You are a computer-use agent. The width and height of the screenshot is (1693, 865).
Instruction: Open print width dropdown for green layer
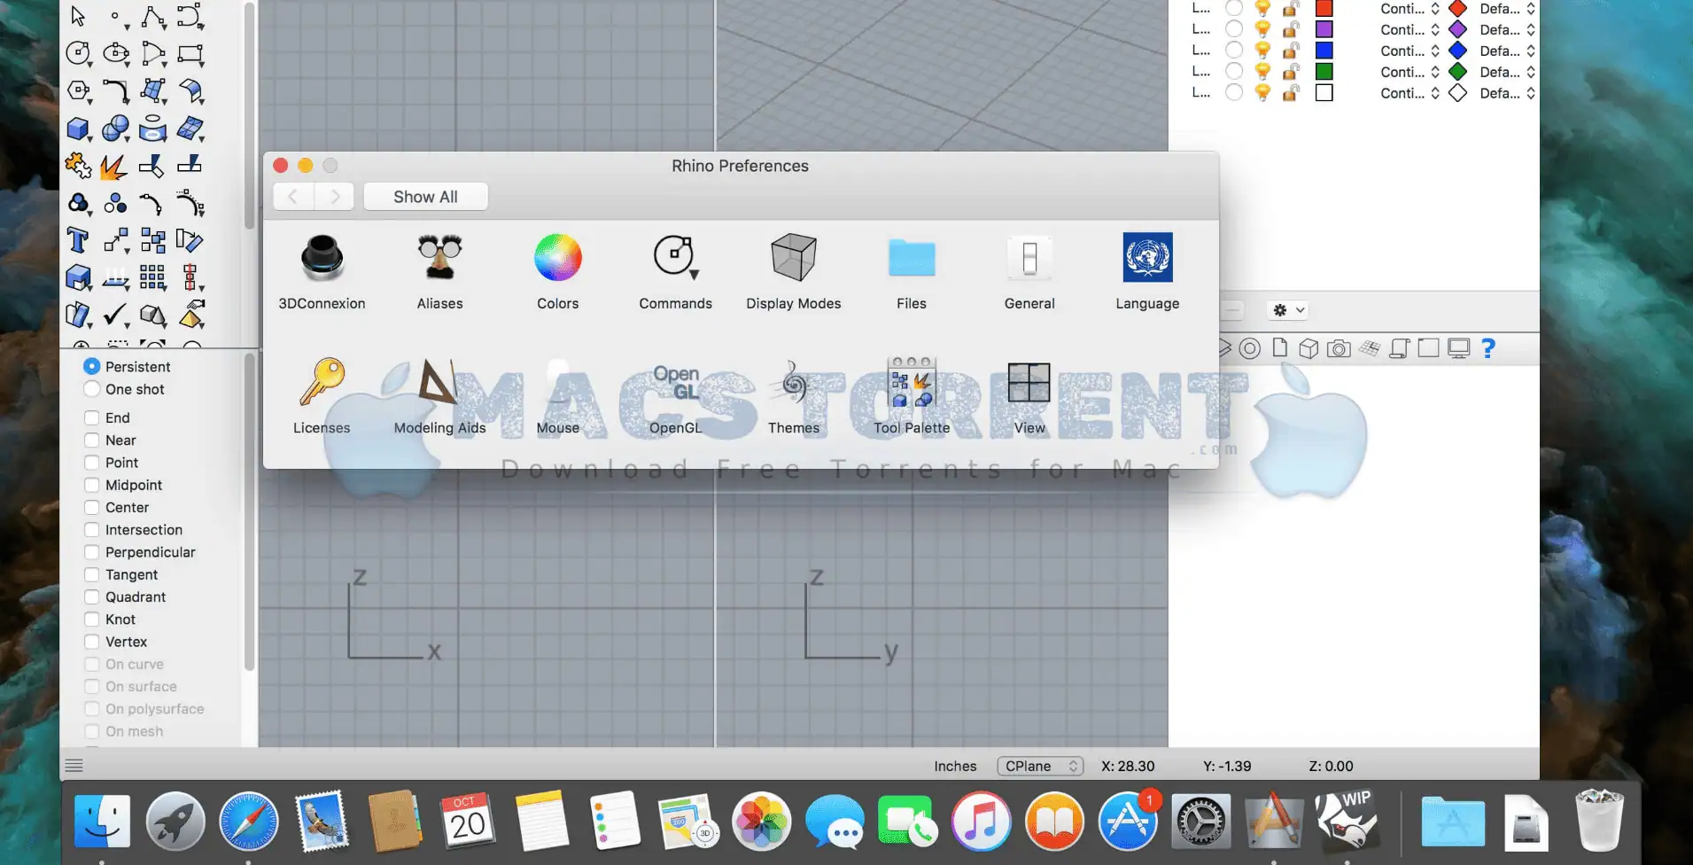click(1508, 72)
